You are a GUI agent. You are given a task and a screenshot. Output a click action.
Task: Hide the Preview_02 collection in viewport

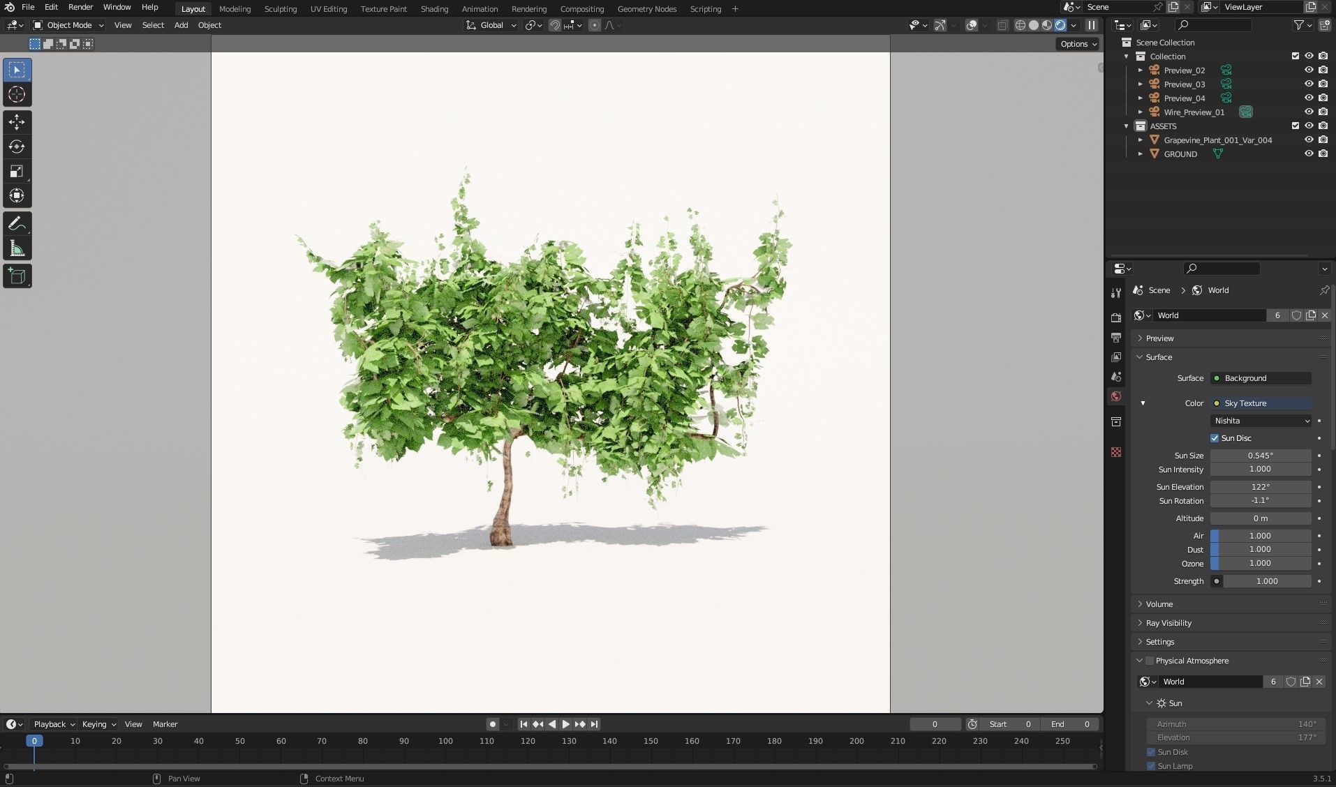[x=1309, y=70]
